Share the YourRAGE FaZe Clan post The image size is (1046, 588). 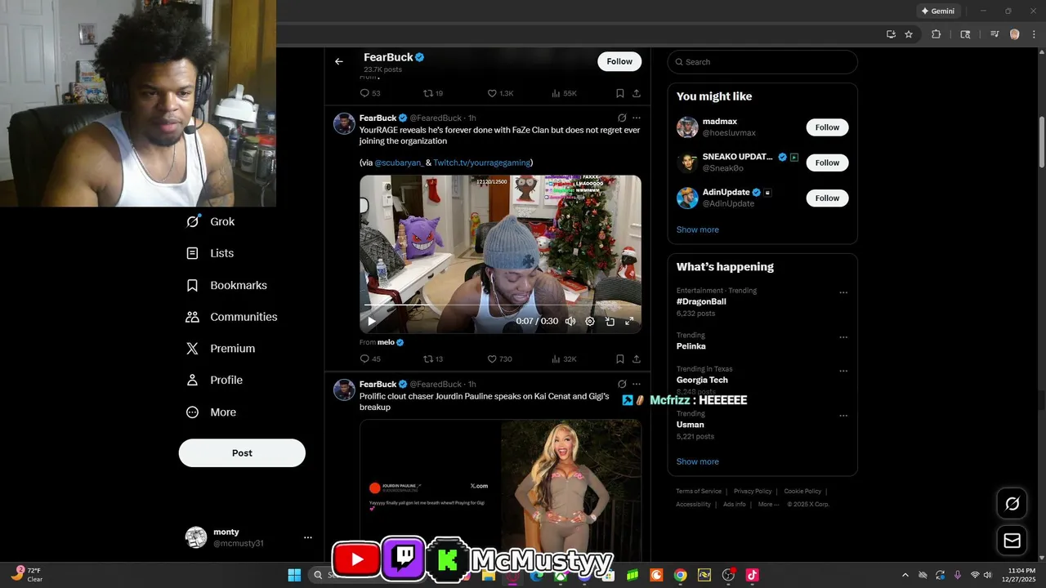point(637,359)
